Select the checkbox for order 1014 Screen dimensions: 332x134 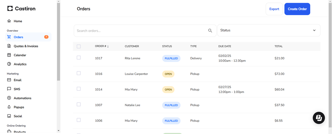pos(79,89)
